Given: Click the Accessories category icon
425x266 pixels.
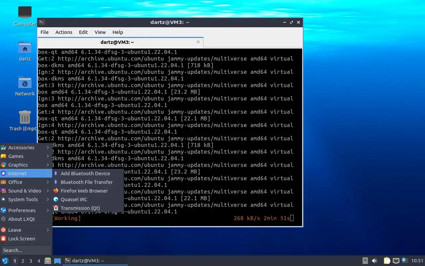Looking at the screenshot, I should (x=3, y=148).
